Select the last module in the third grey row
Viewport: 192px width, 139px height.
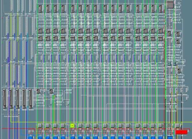[x=160, y=38]
